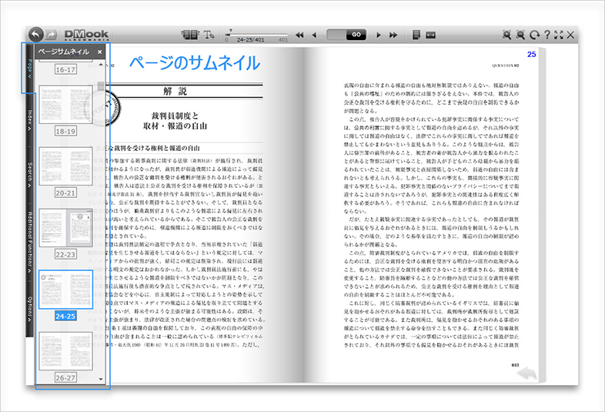Open help with question mark icon
The width and height of the screenshot is (605, 412).
tap(547, 35)
